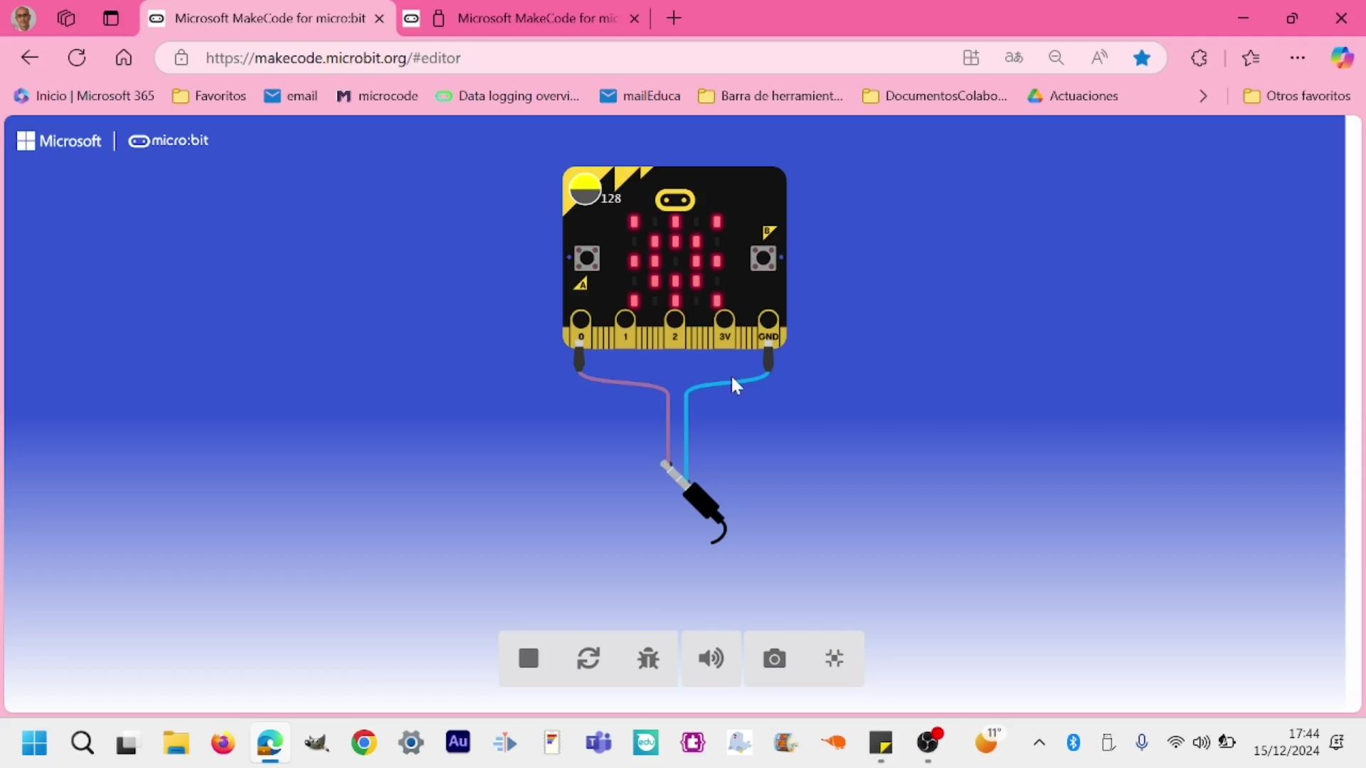Expand hidden bookmarks bar chevron

tap(1203, 96)
